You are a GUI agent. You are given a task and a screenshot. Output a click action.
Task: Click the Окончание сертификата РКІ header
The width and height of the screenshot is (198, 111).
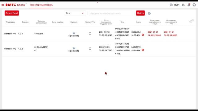[x=171, y=22]
